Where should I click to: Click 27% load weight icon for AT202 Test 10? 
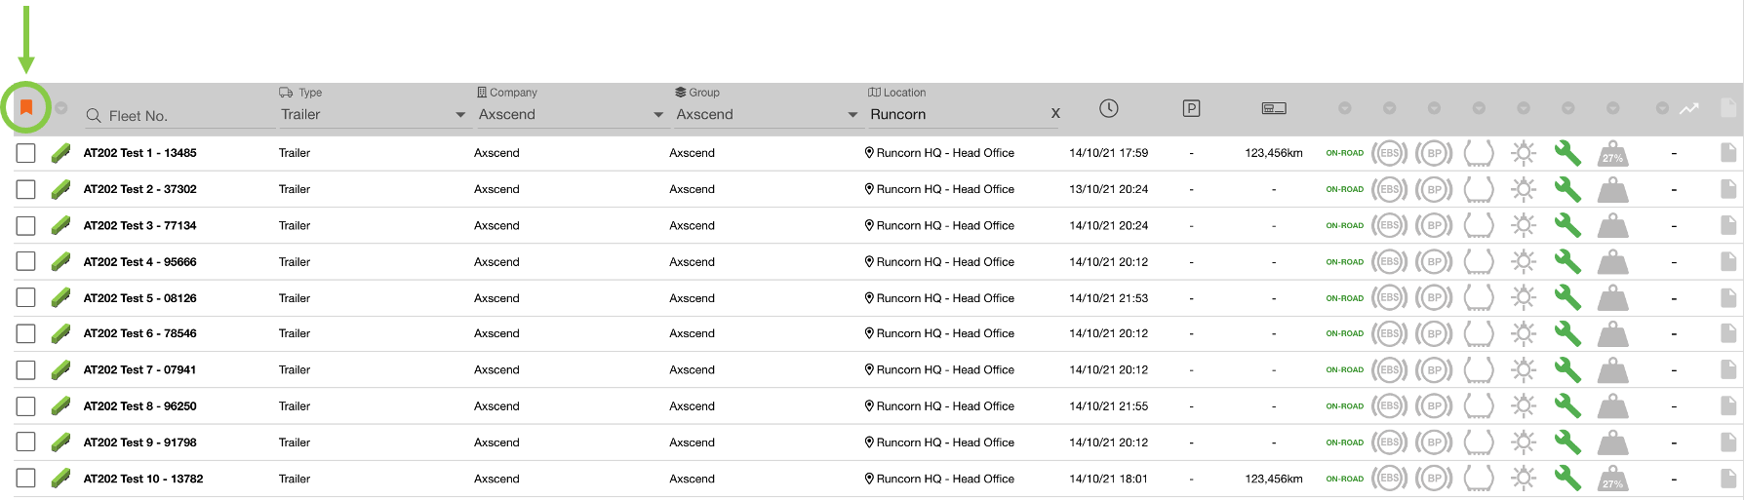coord(1612,479)
